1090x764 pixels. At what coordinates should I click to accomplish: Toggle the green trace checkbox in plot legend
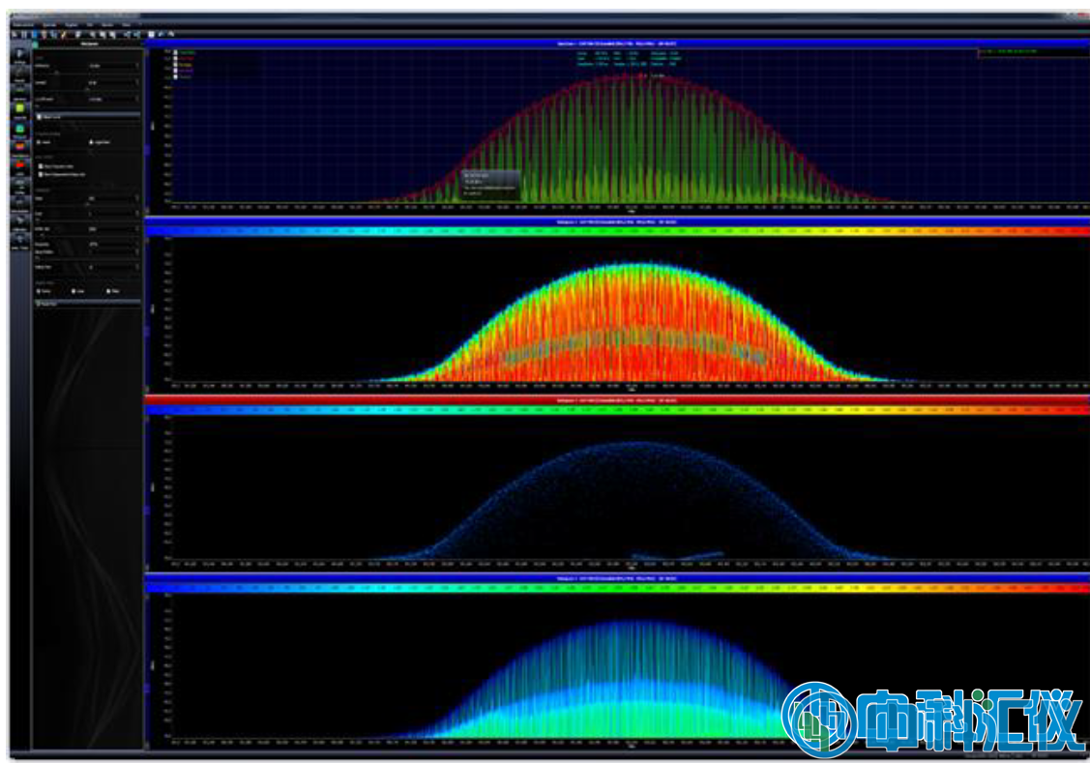pyautogui.click(x=175, y=51)
